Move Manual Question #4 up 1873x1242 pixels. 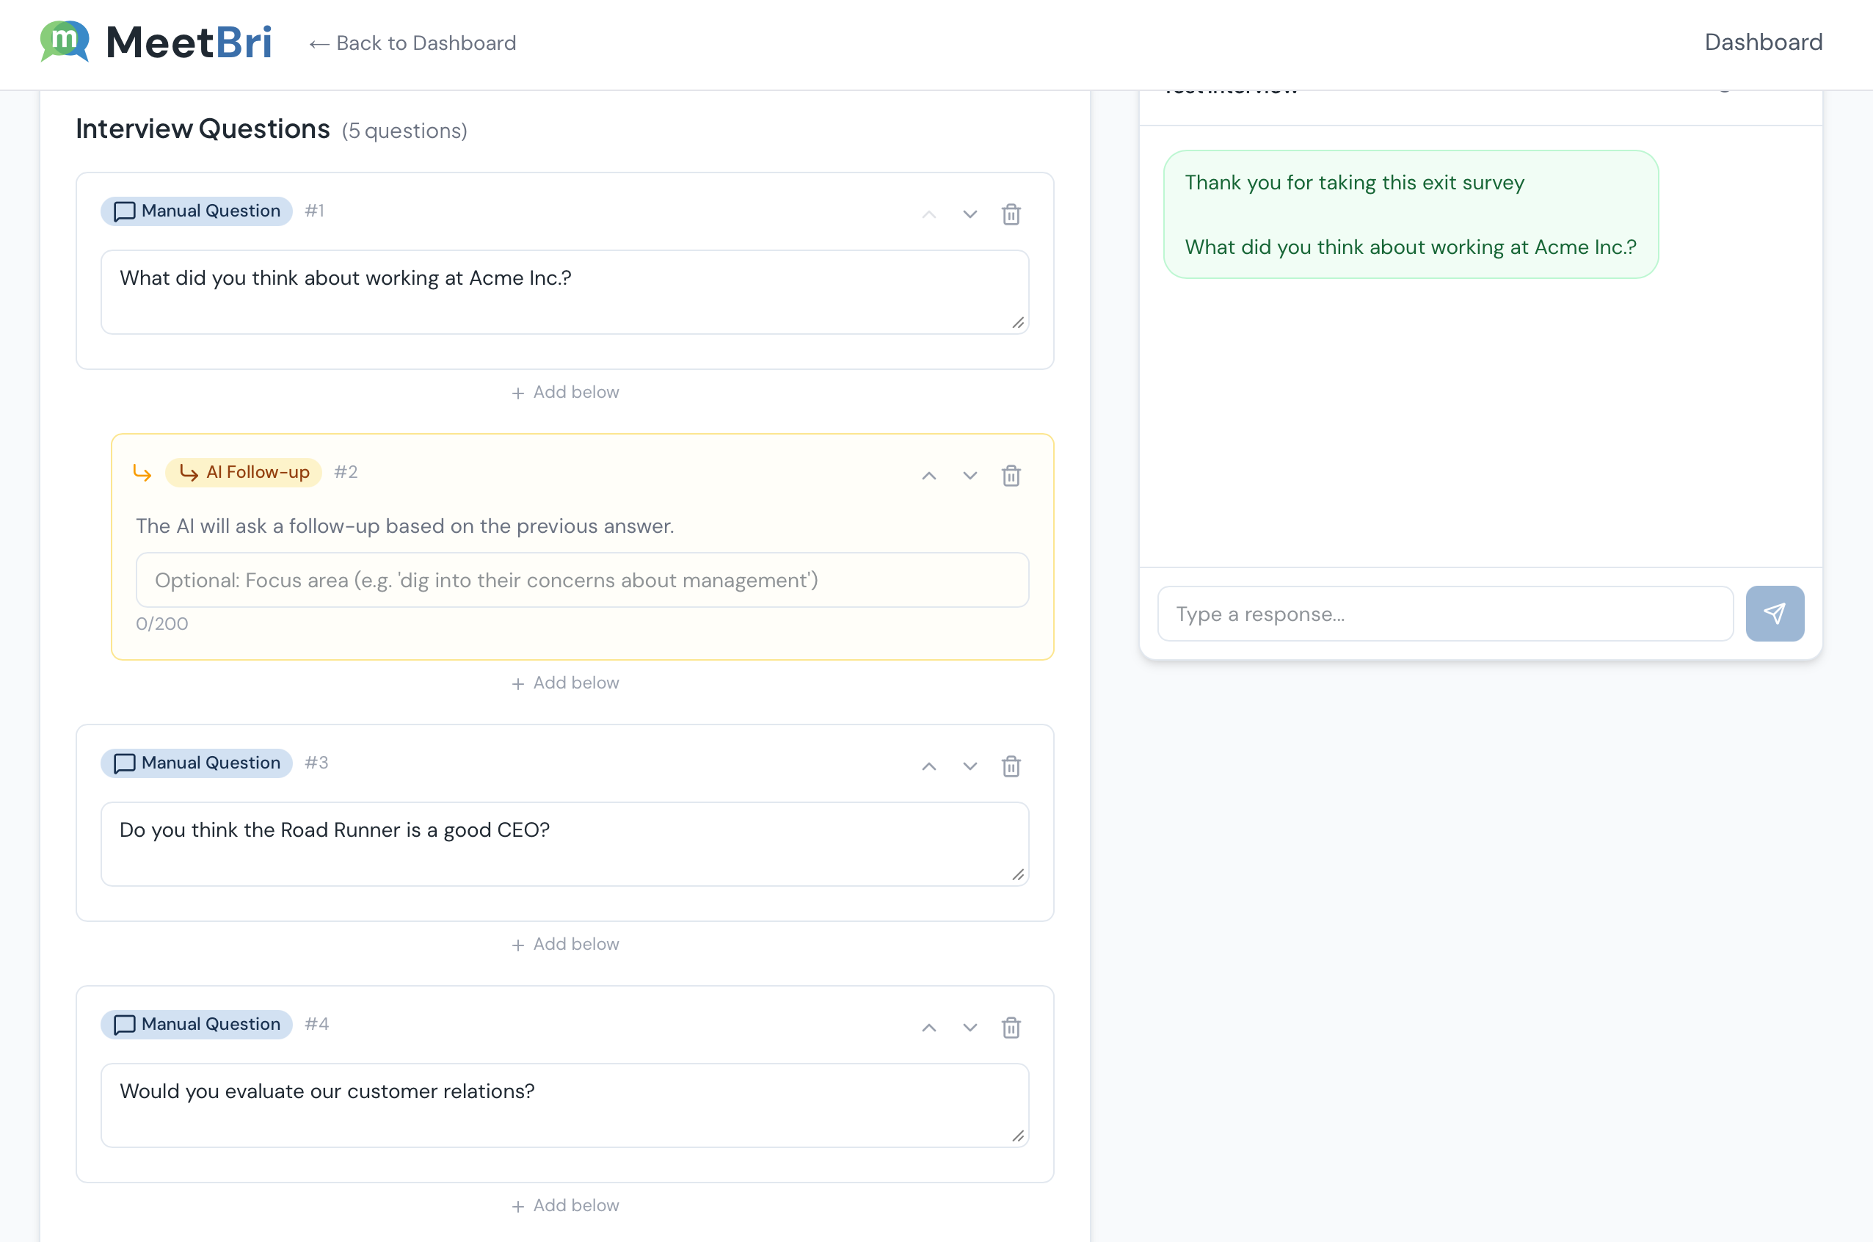point(928,1026)
